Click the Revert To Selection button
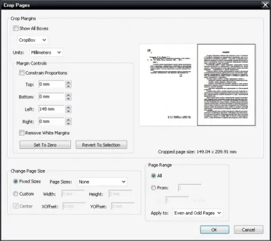The height and width of the screenshot is (241, 271). 101,145
